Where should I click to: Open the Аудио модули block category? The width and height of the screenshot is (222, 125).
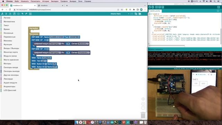click(x=10, y=83)
